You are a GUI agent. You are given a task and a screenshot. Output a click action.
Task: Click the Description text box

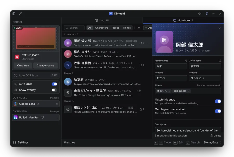coord(188,130)
